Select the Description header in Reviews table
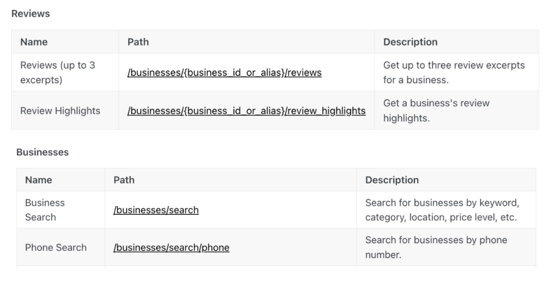Image resolution: width=551 pixels, height=282 pixels. (x=410, y=42)
